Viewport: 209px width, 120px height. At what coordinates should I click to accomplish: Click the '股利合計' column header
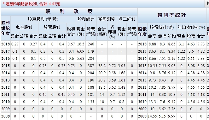[71, 32]
